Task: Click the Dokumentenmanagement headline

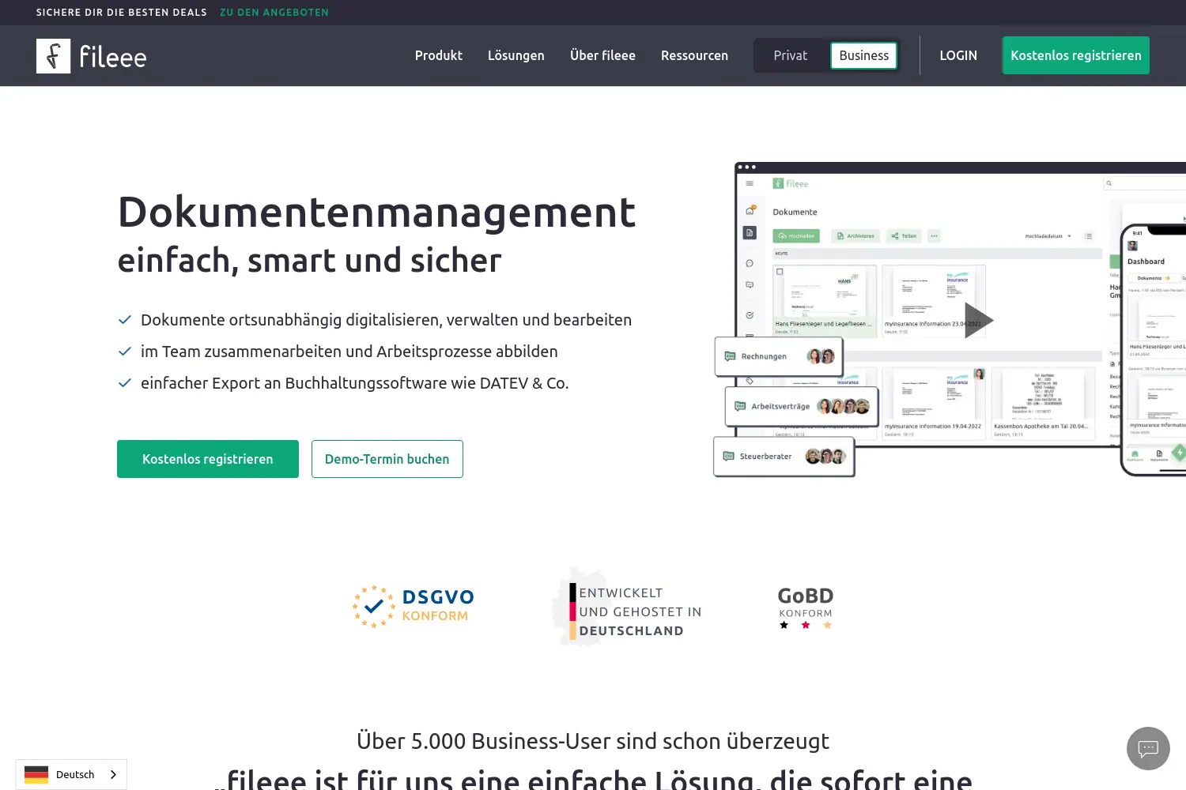Action: pos(376,213)
